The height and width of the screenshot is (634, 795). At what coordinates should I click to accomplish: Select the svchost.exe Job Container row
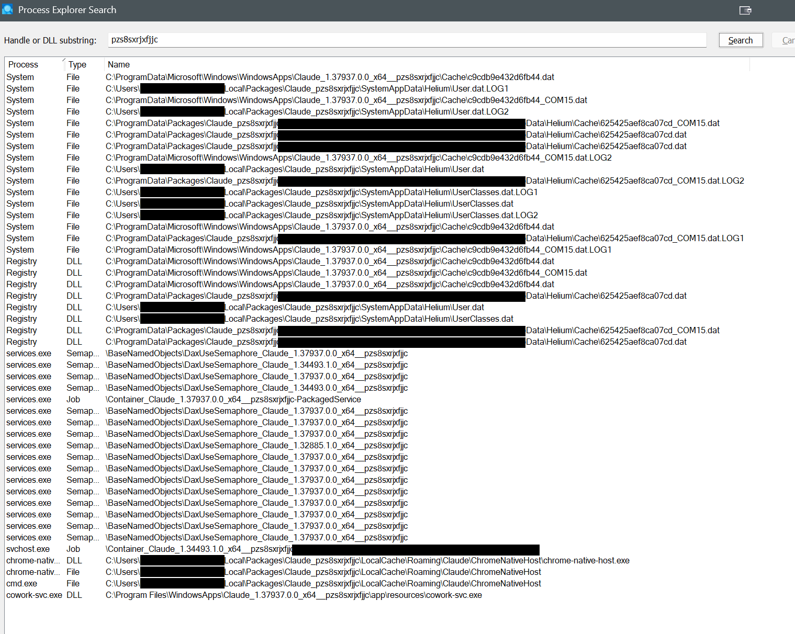pos(377,549)
